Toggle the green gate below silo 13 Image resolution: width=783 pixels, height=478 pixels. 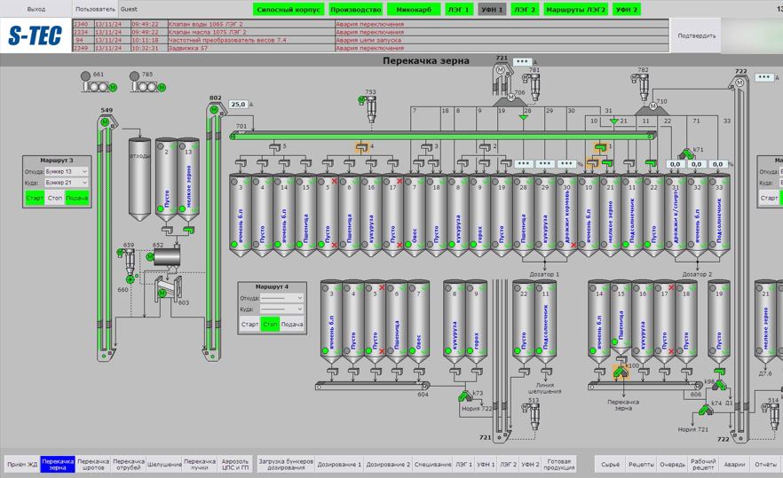(x=188, y=230)
